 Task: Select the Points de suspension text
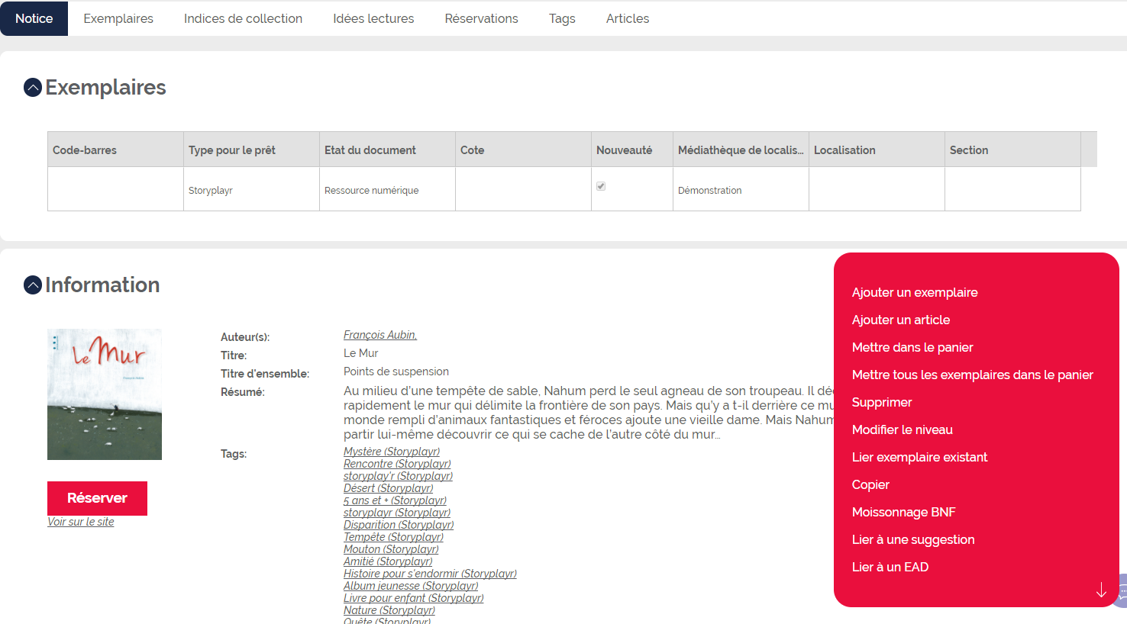pos(396,372)
